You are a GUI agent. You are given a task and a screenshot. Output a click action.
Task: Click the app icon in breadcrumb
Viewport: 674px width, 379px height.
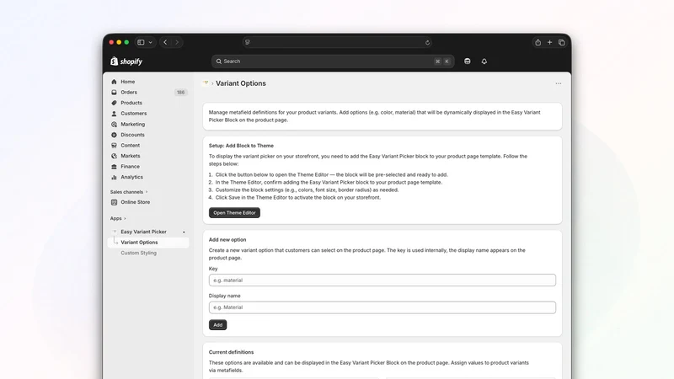pos(206,83)
